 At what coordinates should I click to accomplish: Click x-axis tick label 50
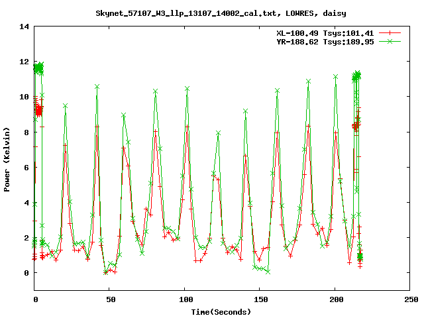click(x=111, y=299)
